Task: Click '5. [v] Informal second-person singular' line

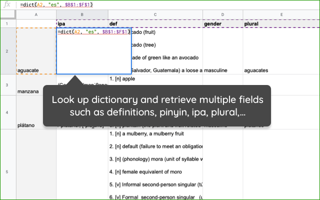Action: click(x=156, y=184)
